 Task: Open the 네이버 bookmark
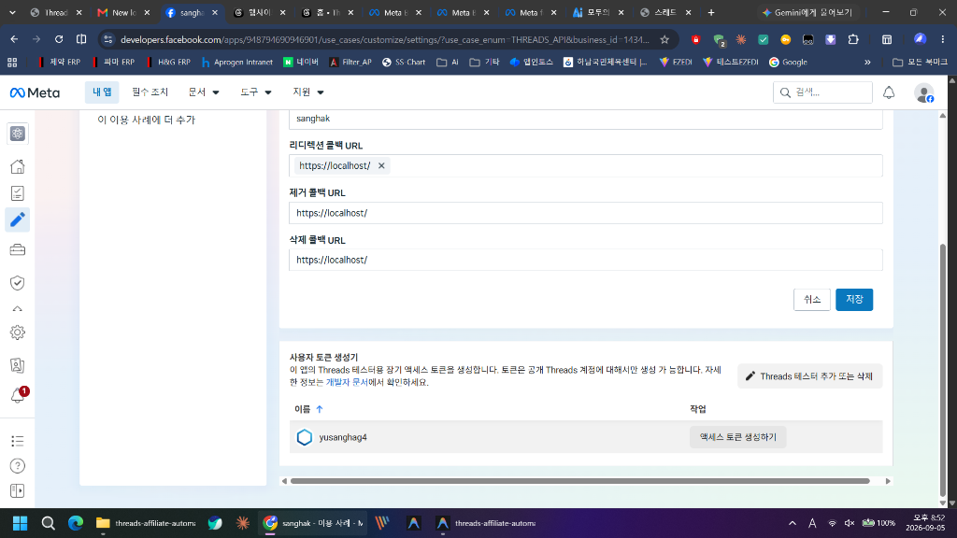pos(301,63)
